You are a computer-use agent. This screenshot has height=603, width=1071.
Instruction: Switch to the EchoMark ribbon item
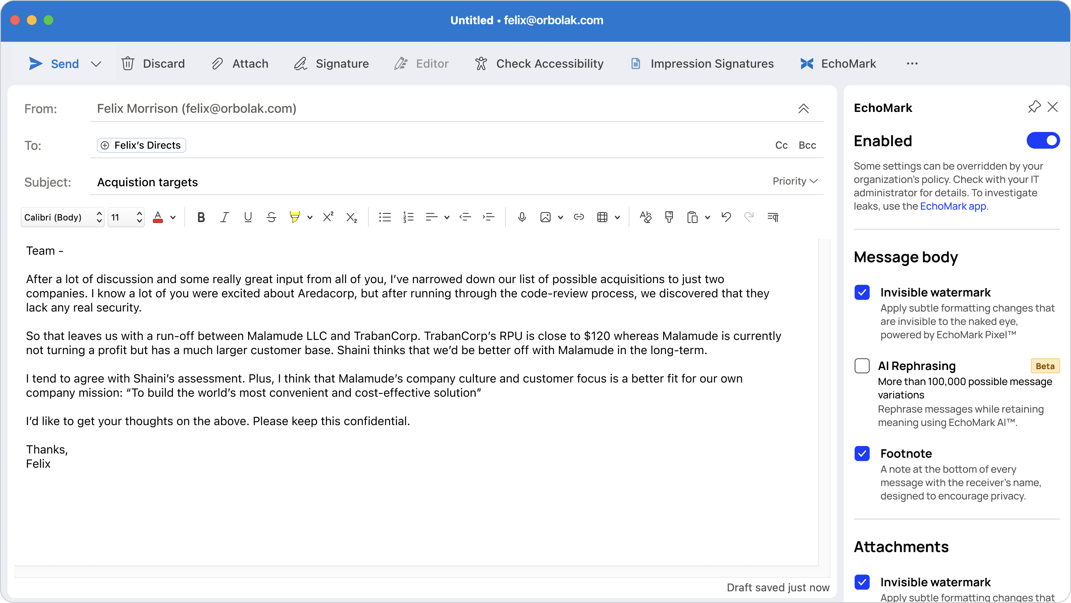pyautogui.click(x=837, y=63)
